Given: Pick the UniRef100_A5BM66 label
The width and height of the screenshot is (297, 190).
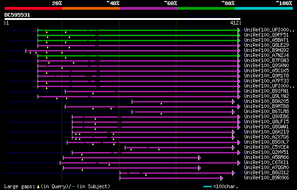Looking at the screenshot, I should pyautogui.click(x=266, y=158).
